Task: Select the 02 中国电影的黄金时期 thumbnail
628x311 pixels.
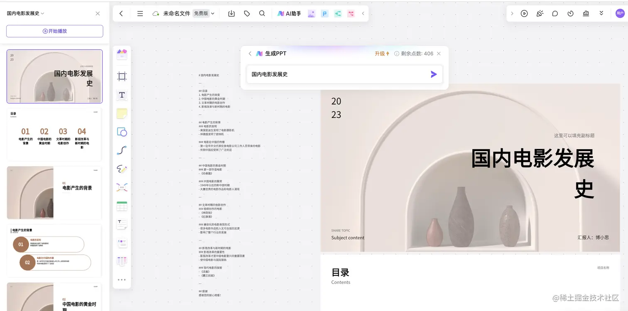Action: coord(54,297)
